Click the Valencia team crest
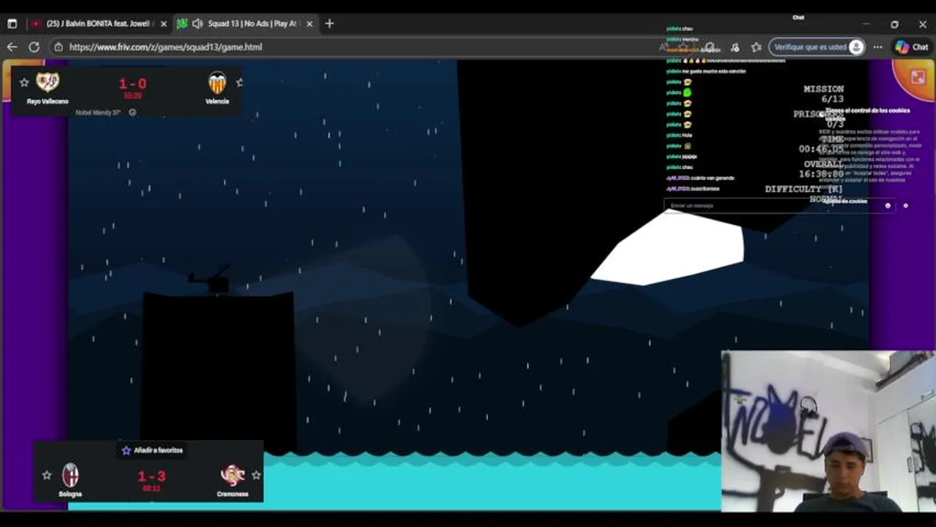936x527 pixels. (x=217, y=83)
